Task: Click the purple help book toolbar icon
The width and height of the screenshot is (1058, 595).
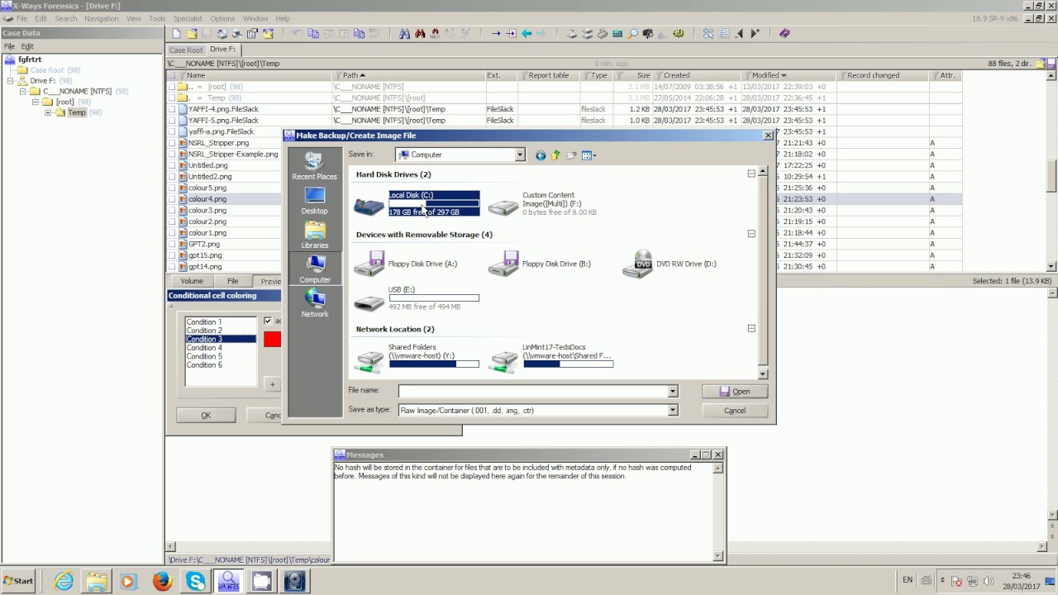Action: 784,34
